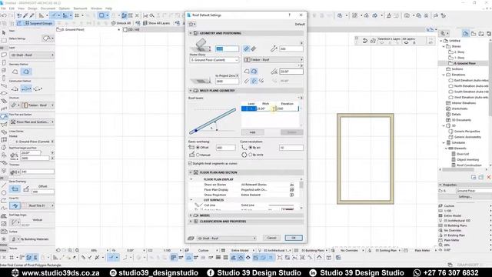Screen dimensions: 492x277
Task: Click the Undo arrow in main toolbar
Action: [x=4, y=15]
